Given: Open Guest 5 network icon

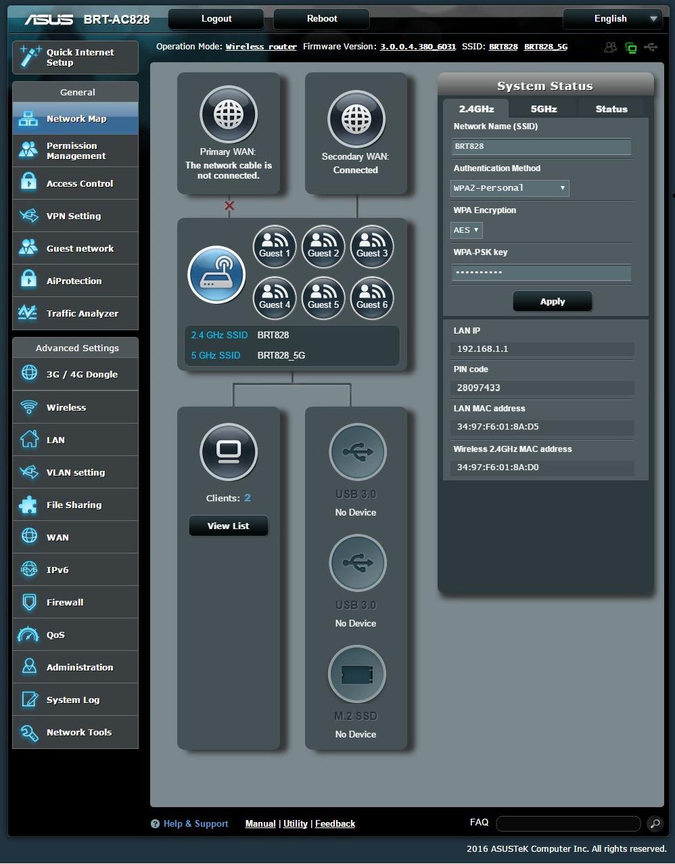Looking at the screenshot, I should (323, 298).
